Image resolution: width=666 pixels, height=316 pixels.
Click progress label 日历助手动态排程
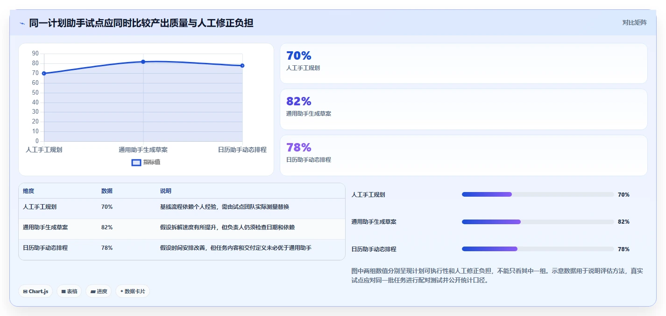click(374, 249)
